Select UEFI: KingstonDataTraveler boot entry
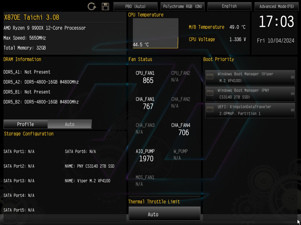The width and height of the screenshot is (301, 225). pos(250,110)
